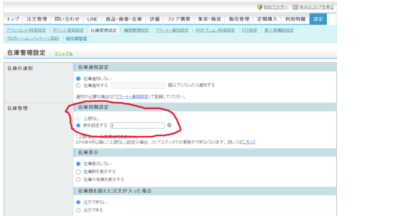Open the FTP設定 submenu link
This screenshot has width=419, height=216.
point(250,30)
